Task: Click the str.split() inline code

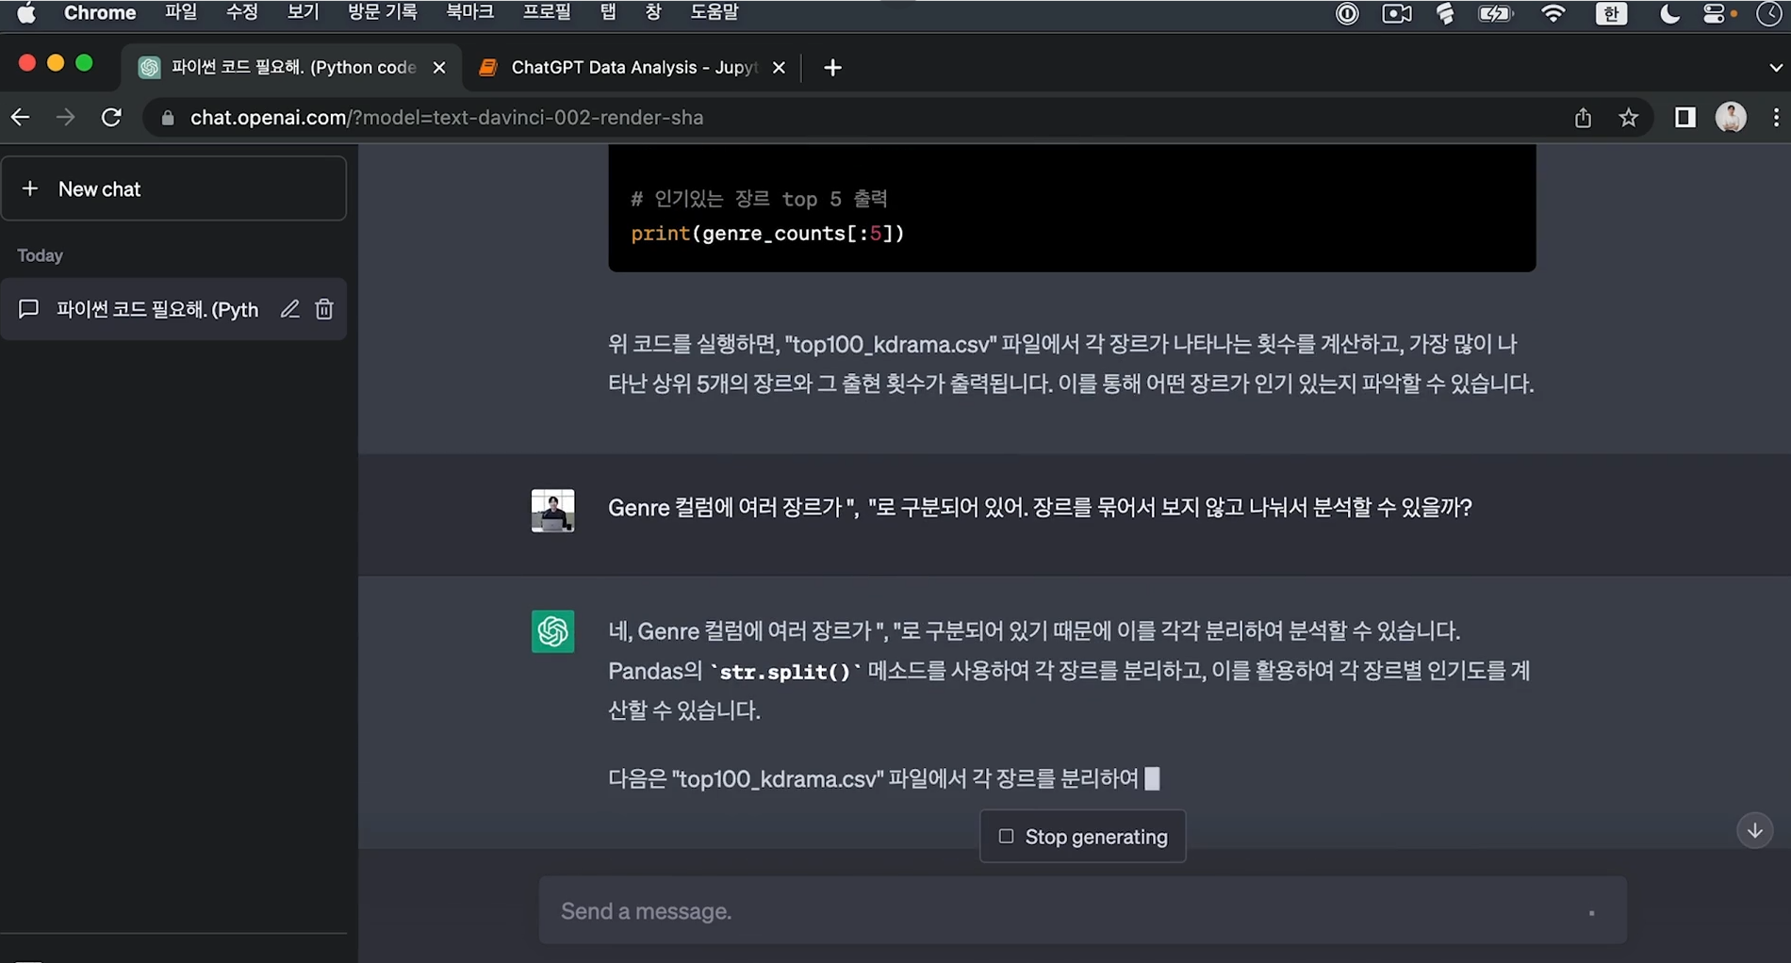Action: 785,672
